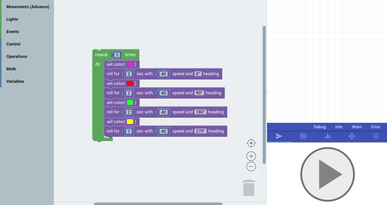
Task: Expand the Variables block category
Action: (x=15, y=81)
